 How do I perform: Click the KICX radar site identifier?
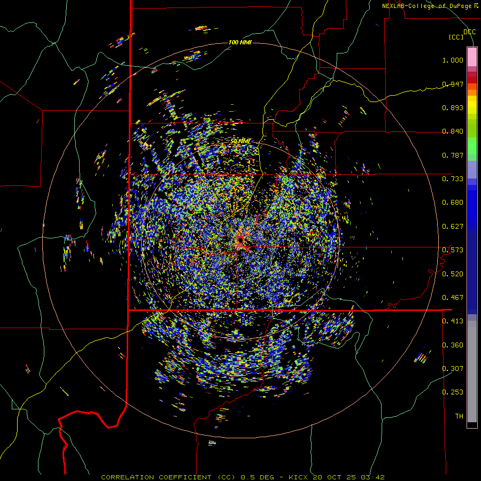(299, 477)
